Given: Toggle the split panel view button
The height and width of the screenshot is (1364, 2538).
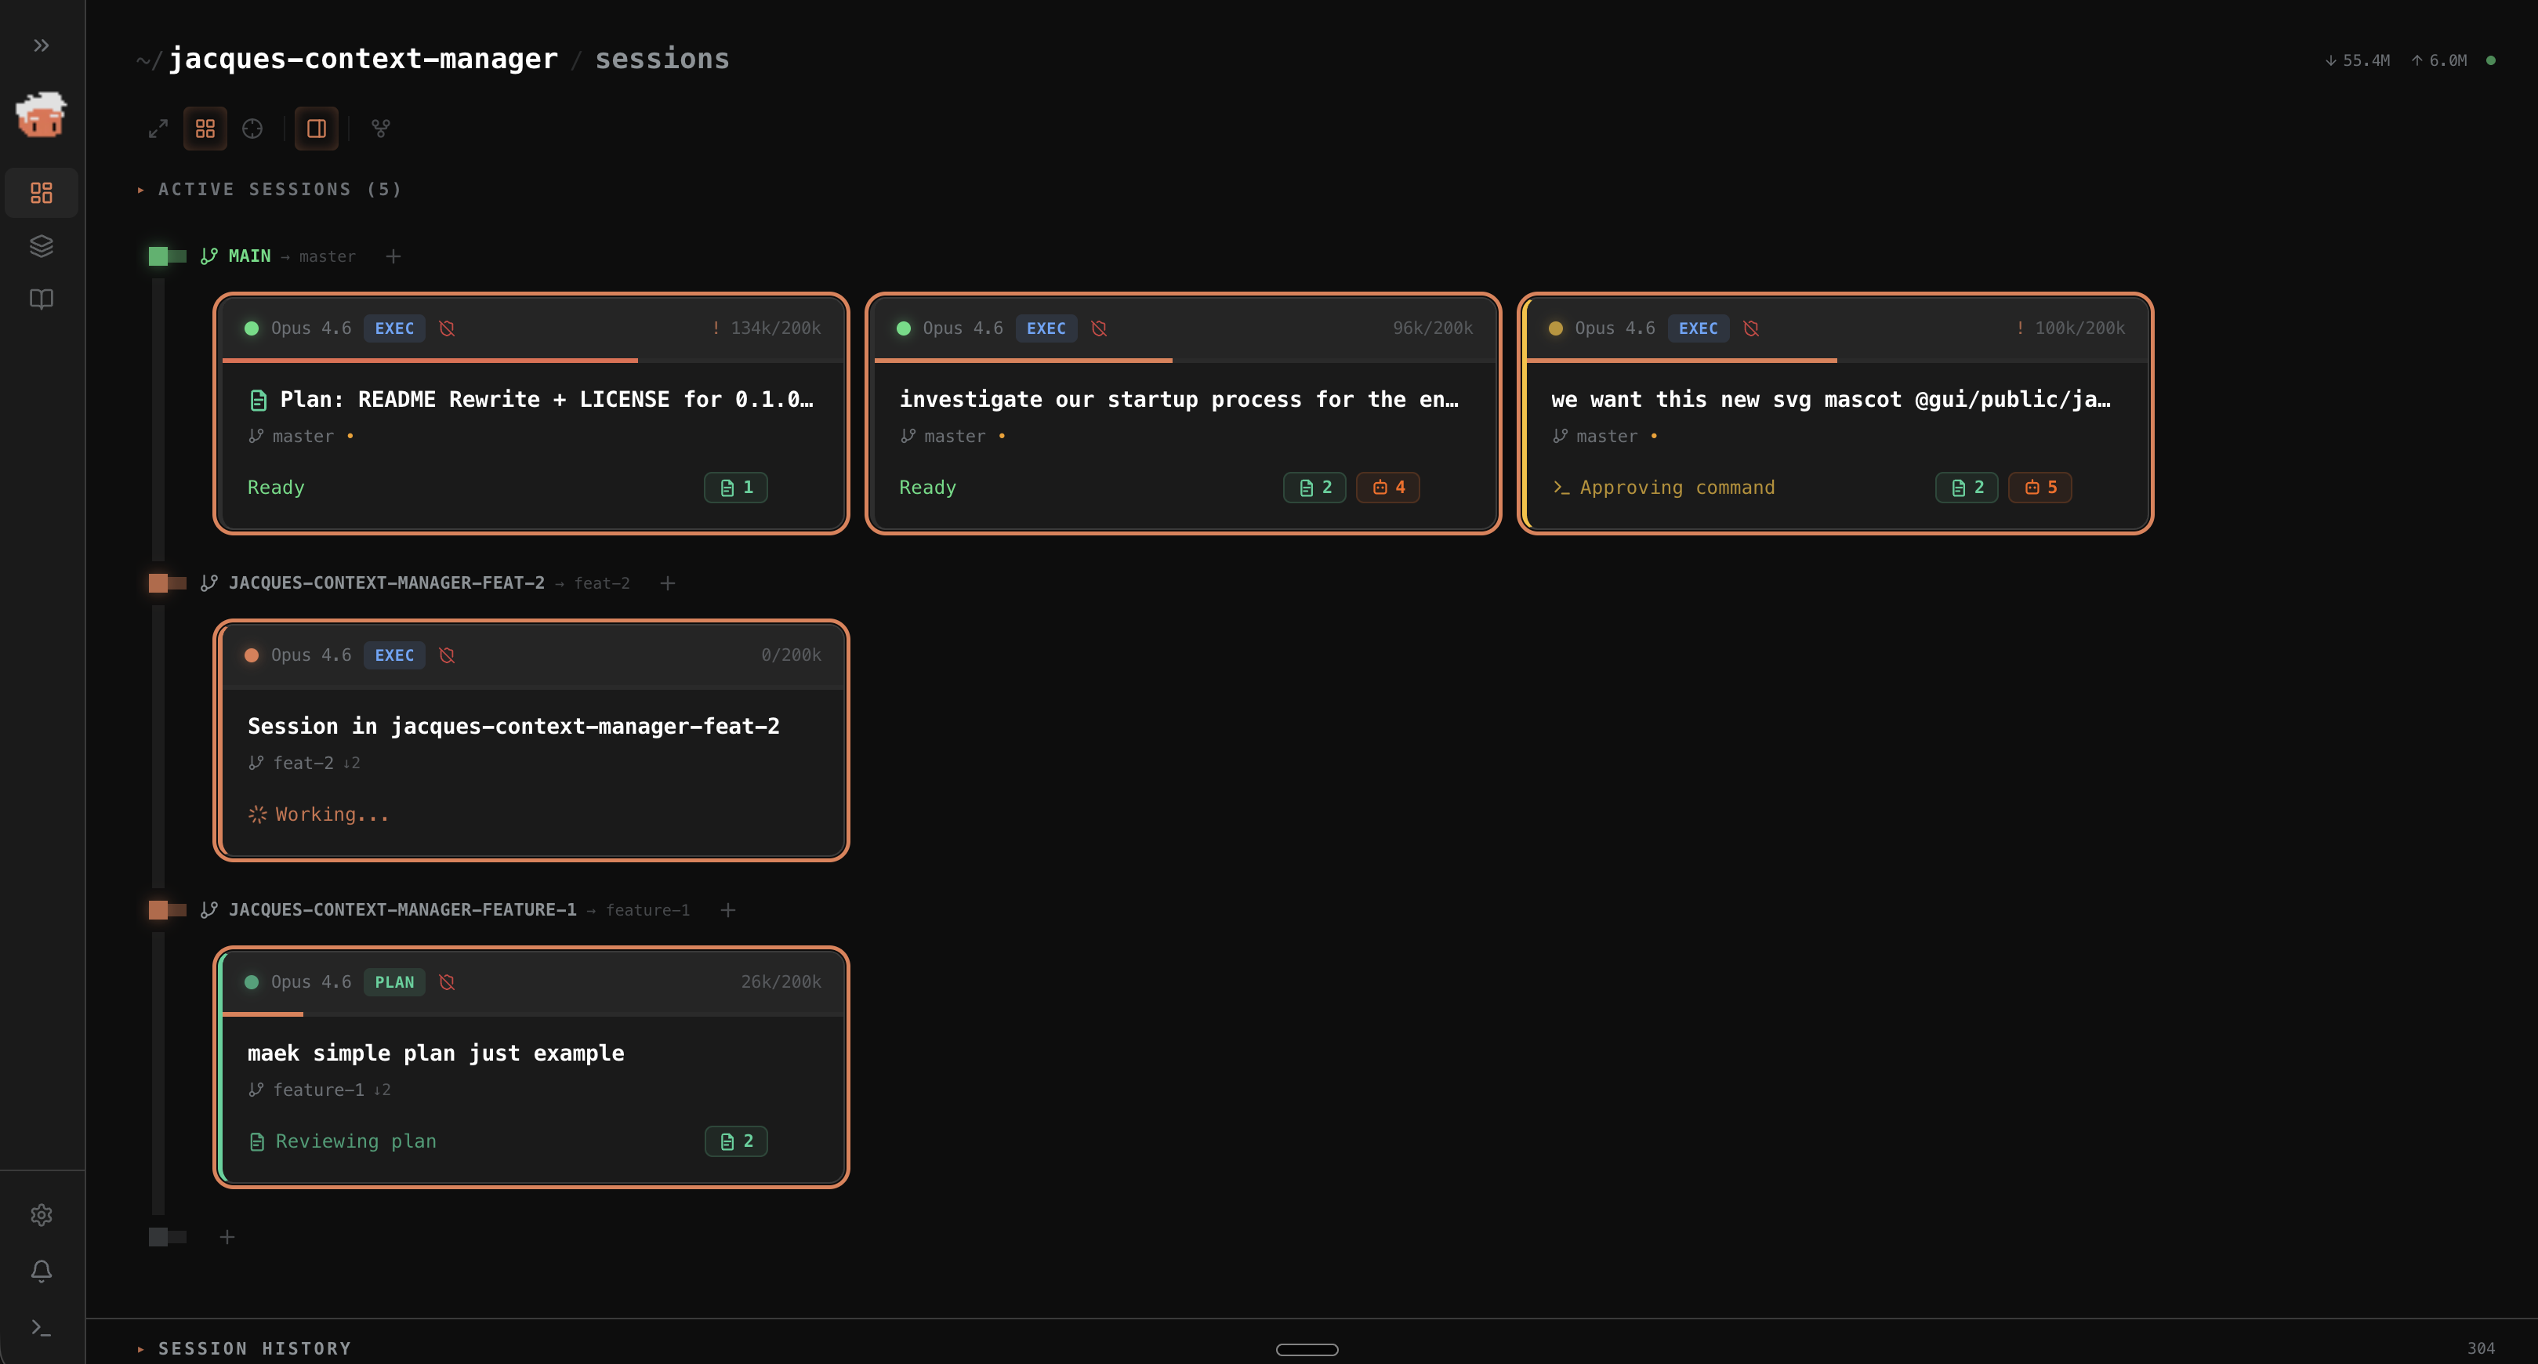Looking at the screenshot, I should coord(316,129).
